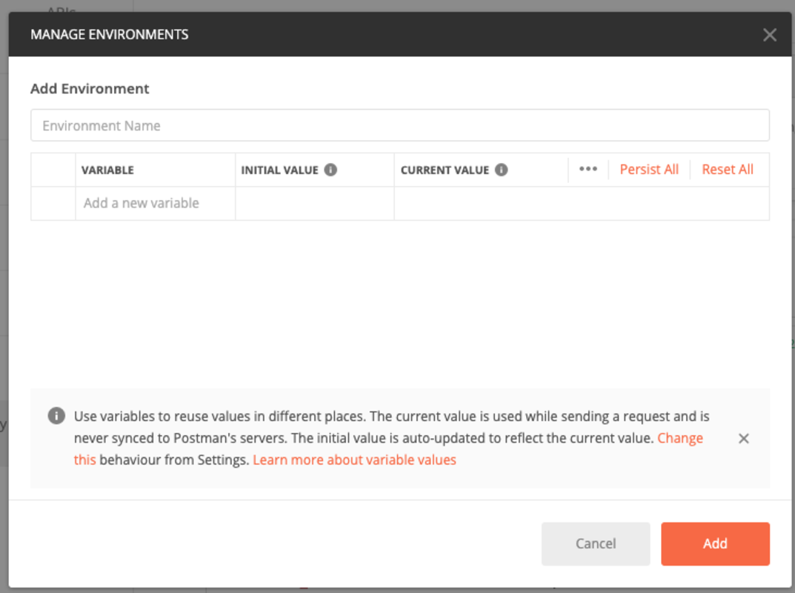Click the Add a new variable cell
This screenshot has width=795, height=593.
pos(155,203)
